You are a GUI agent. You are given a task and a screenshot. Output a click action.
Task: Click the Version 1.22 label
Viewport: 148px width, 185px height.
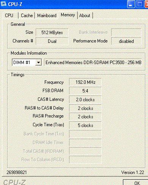[132, 172]
